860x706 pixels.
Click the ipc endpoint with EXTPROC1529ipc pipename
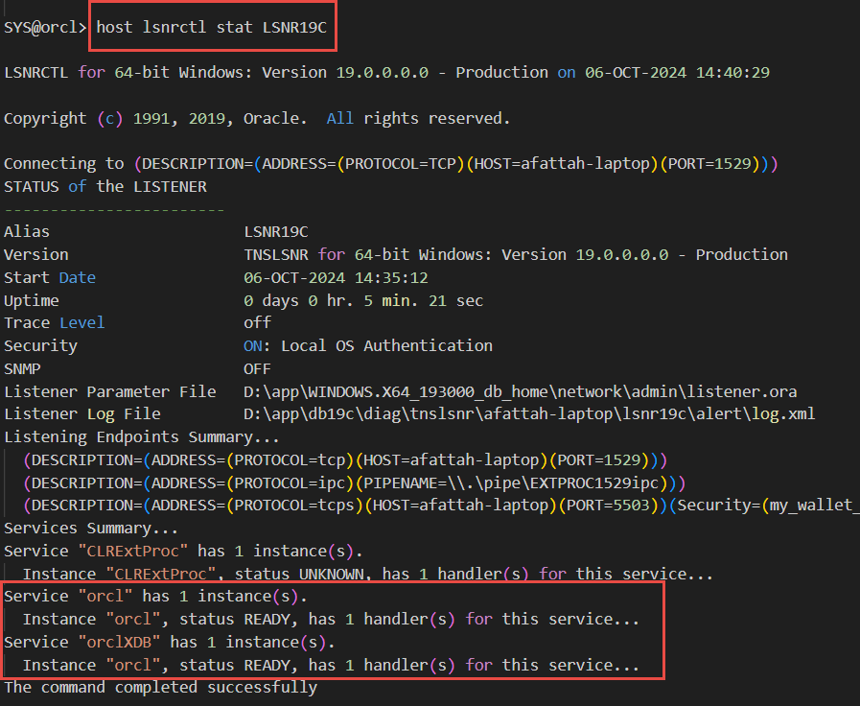355,482
